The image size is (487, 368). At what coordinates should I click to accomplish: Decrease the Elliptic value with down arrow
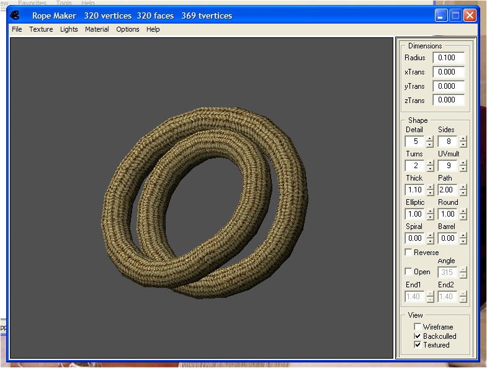[x=430, y=217]
